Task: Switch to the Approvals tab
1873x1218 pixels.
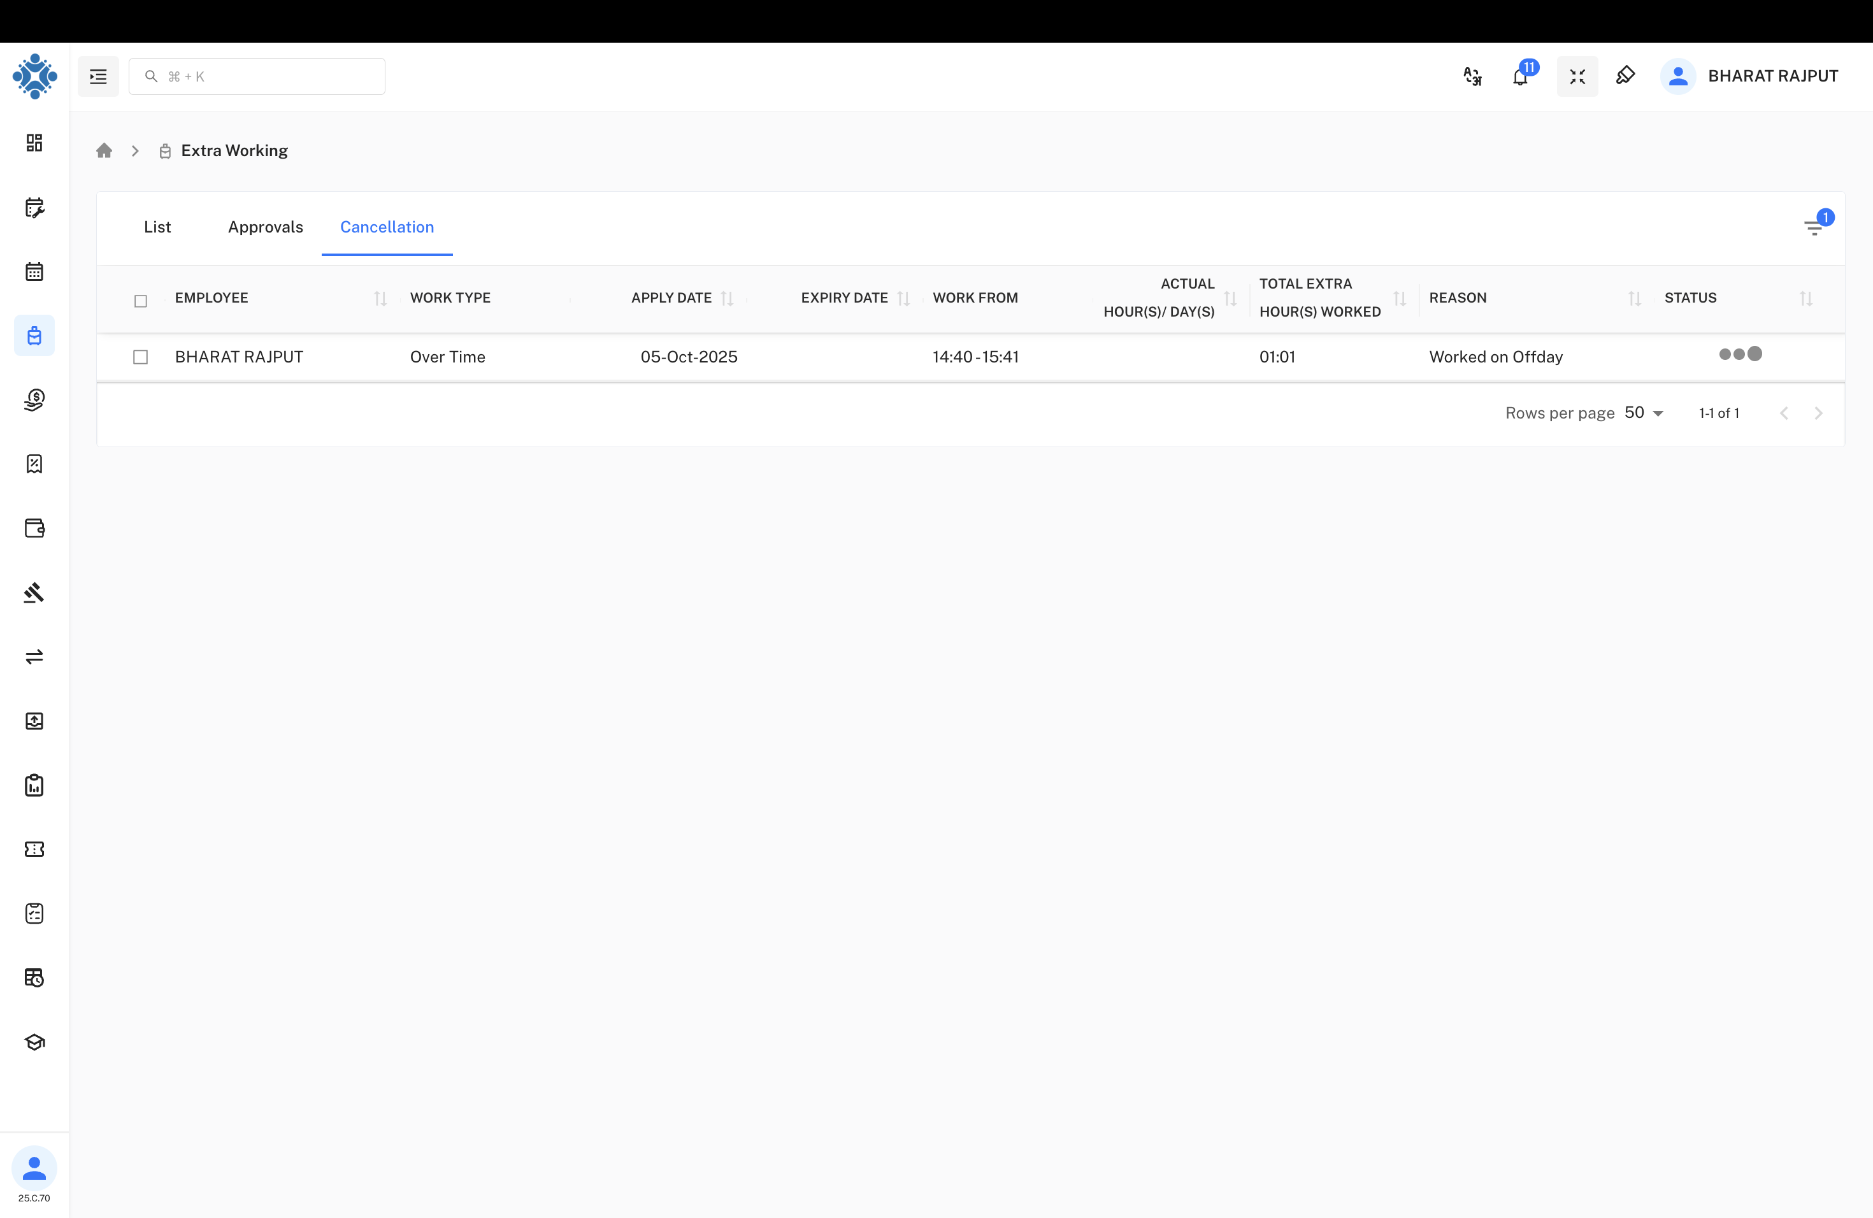Action: (265, 227)
